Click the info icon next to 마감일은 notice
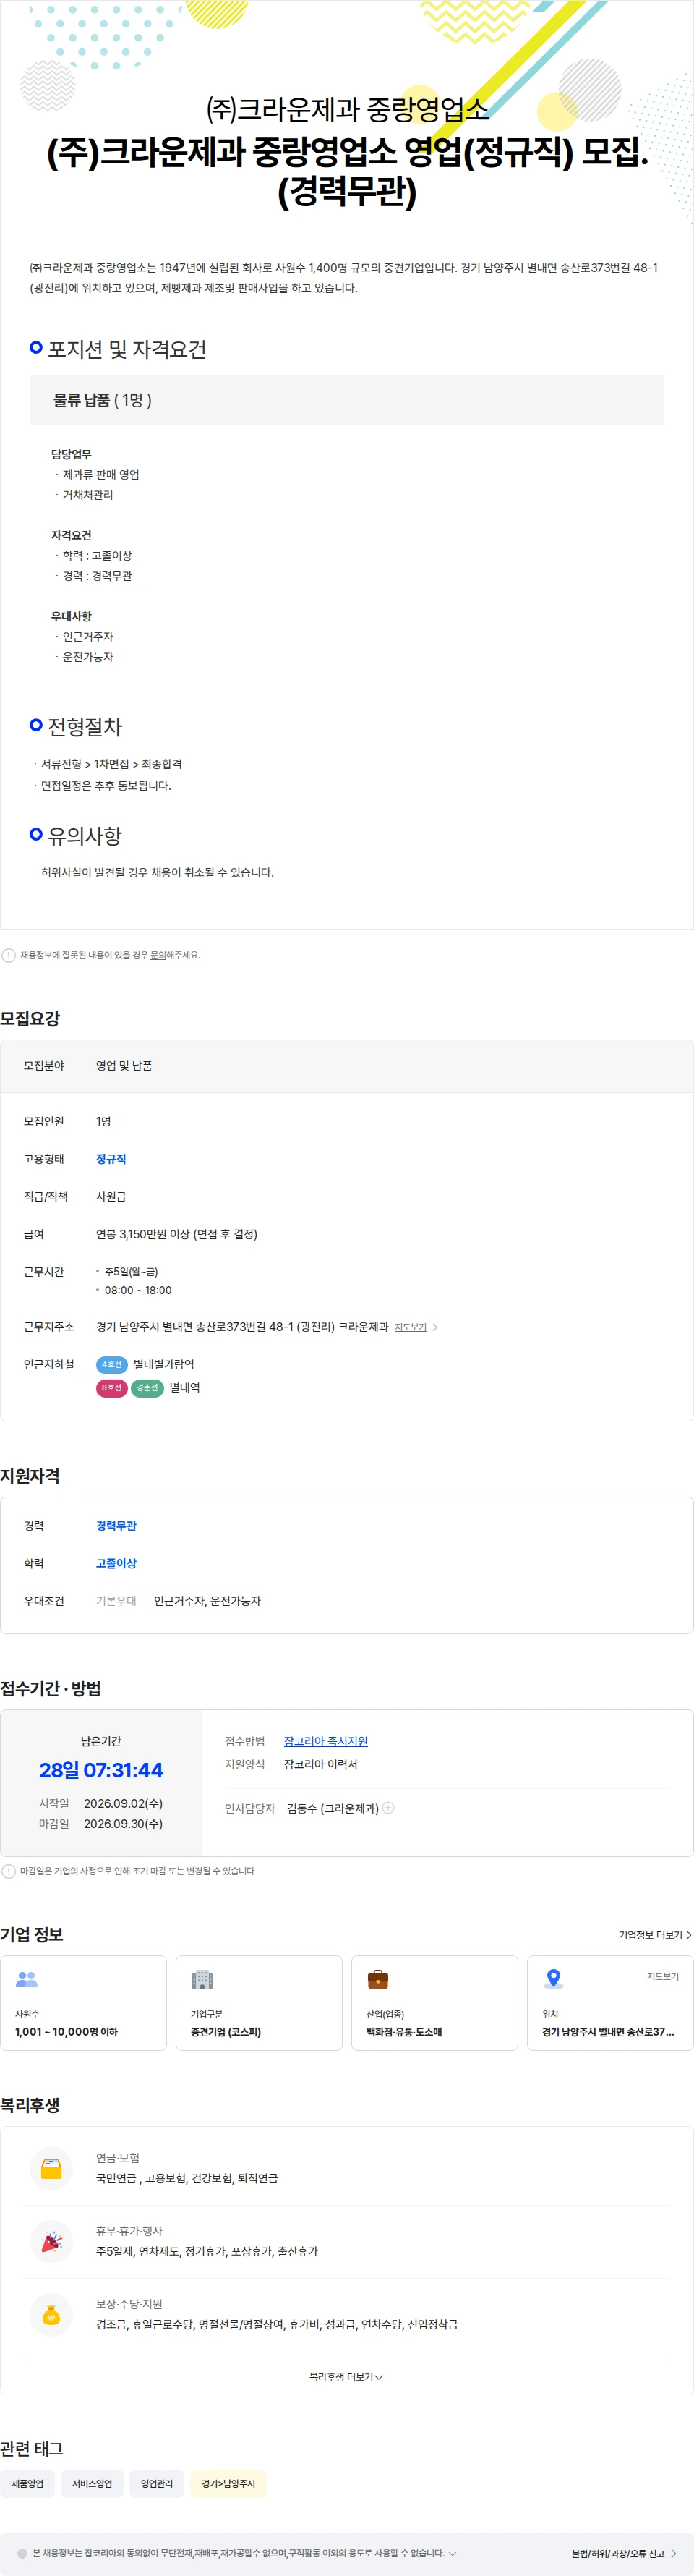Viewport: 694px width, 2576px height. 9,1870
